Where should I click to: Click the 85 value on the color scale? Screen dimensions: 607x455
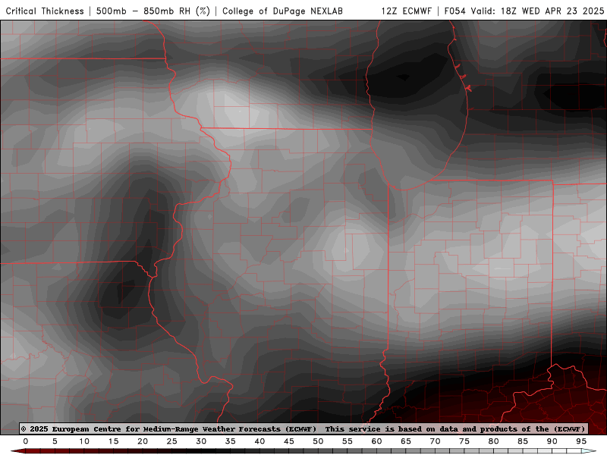pos(523,441)
